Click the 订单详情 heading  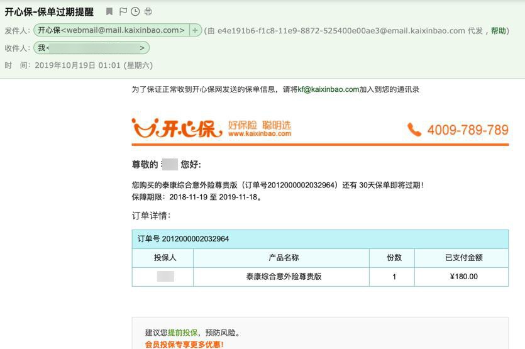click(151, 216)
